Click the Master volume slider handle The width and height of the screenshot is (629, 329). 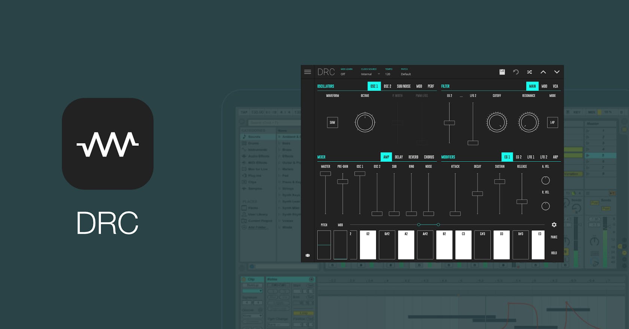pyautogui.click(x=325, y=174)
